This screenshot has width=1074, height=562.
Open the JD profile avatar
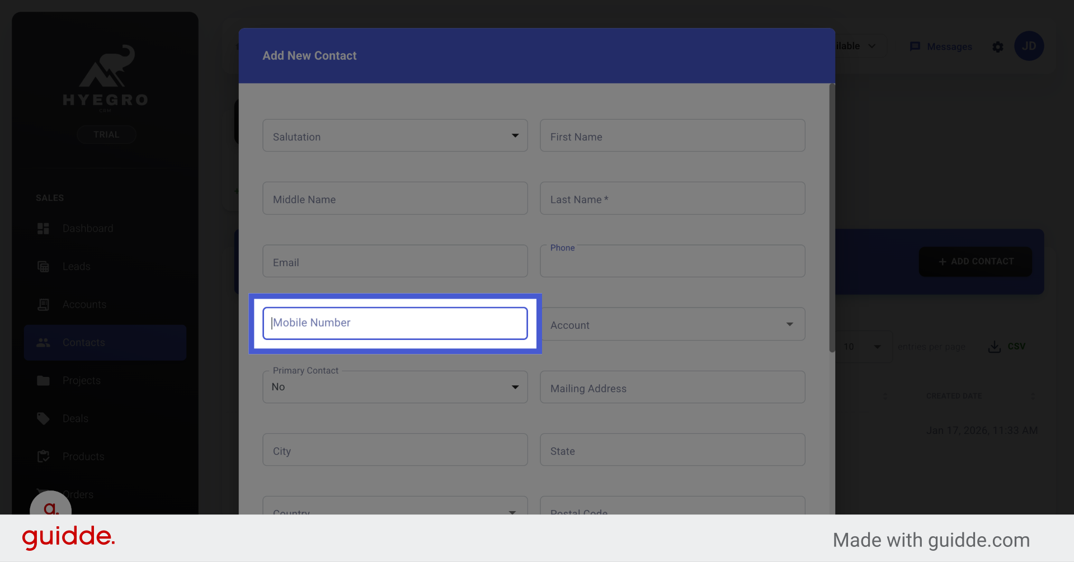tap(1029, 46)
